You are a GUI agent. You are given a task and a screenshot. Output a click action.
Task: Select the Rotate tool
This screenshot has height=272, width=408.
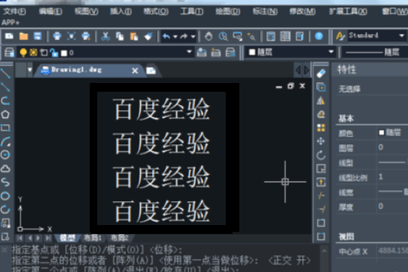click(x=321, y=155)
